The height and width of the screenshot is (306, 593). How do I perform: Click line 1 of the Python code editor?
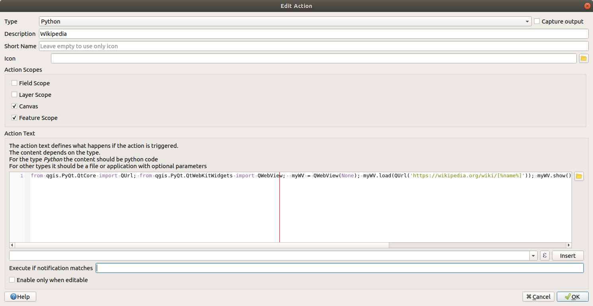[159, 176]
